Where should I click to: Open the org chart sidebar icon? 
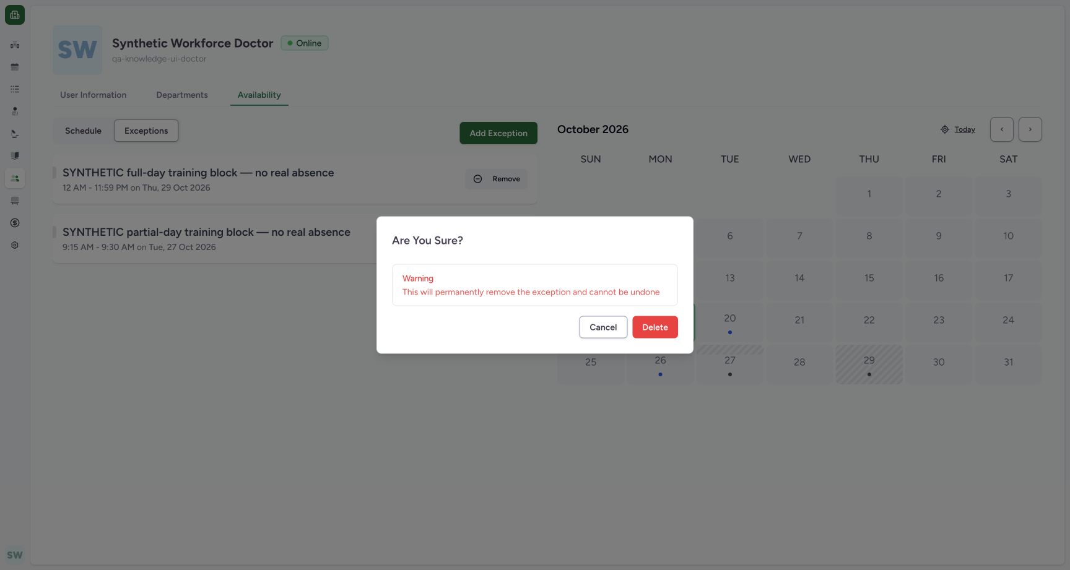click(x=15, y=45)
